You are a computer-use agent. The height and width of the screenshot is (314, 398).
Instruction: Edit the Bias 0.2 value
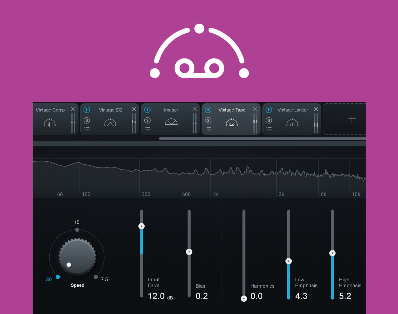pos(202,296)
